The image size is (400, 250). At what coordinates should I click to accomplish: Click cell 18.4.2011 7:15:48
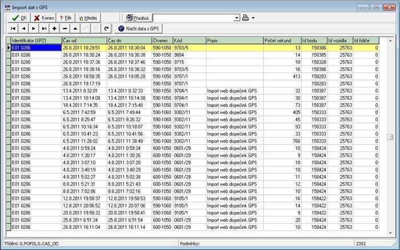pyautogui.click(x=129, y=105)
